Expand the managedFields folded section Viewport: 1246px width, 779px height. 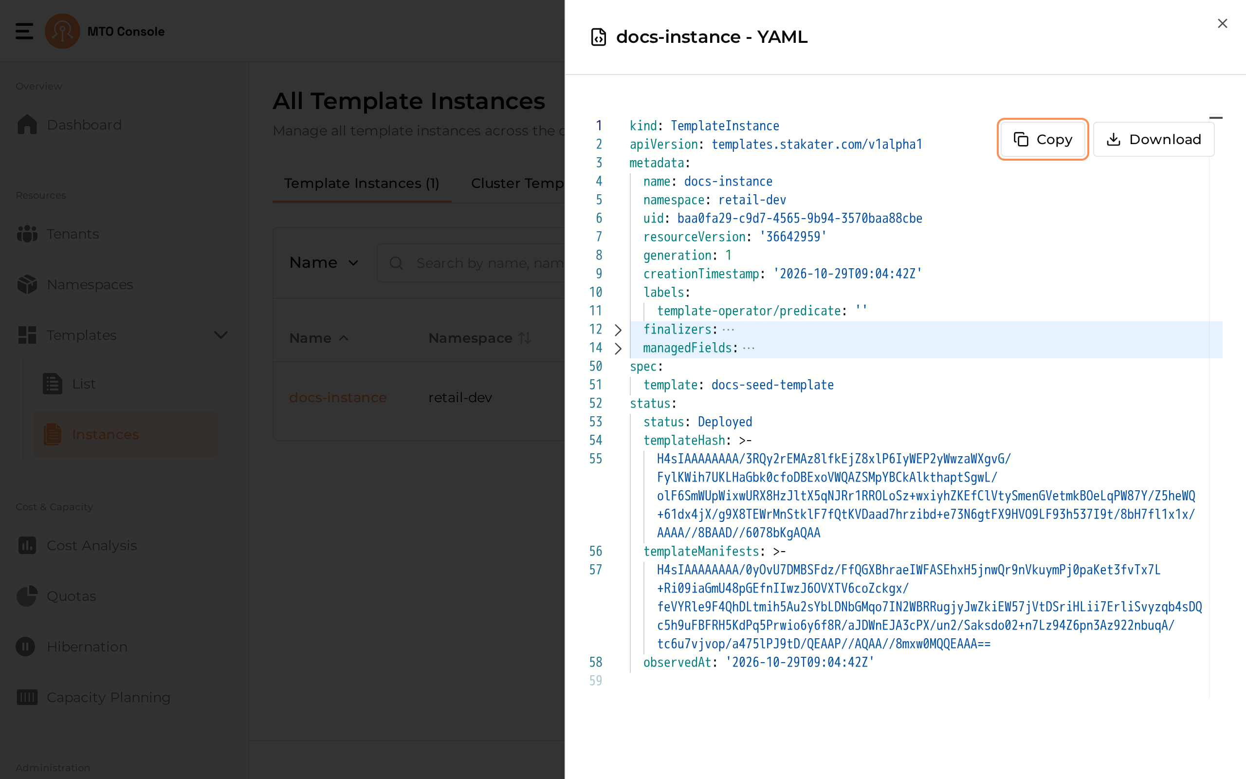coord(618,348)
